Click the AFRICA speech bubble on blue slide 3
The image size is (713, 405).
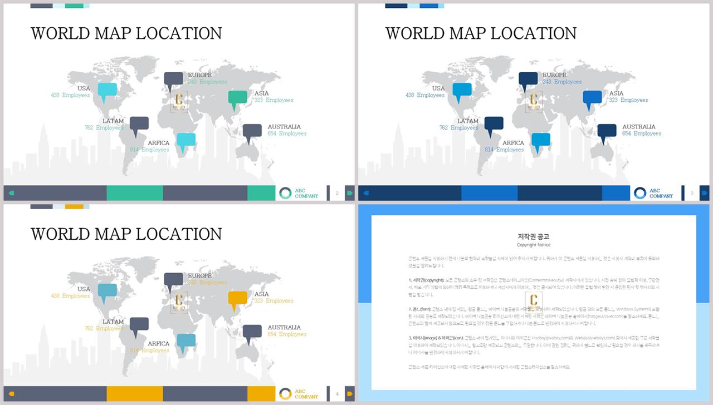pos(540,142)
